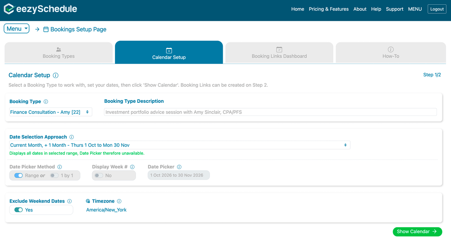The width and height of the screenshot is (451, 241).
Task: Go to Home in top navigation
Action: point(298,9)
